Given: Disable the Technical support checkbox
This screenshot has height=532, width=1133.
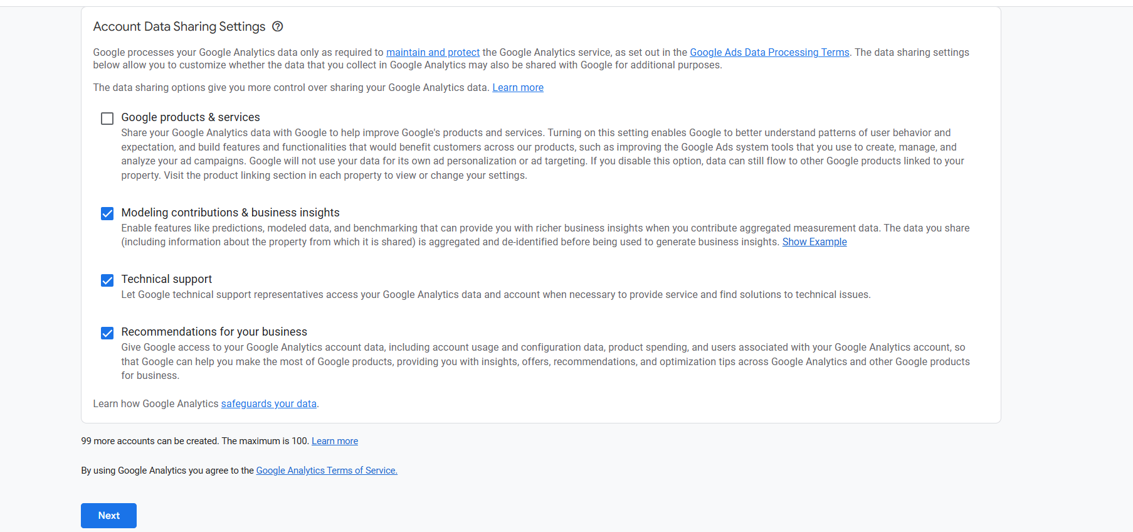Looking at the screenshot, I should (x=107, y=280).
